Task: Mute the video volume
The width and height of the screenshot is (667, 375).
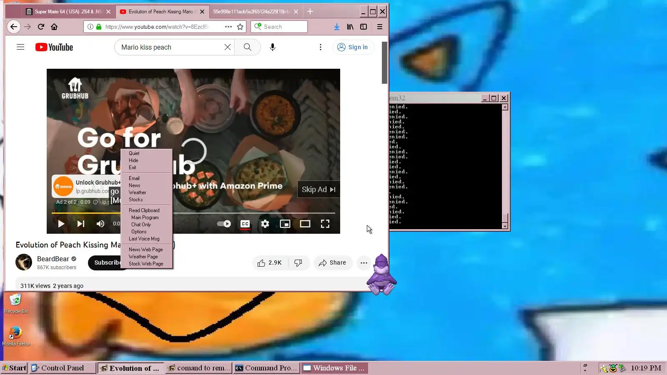Action: click(100, 224)
